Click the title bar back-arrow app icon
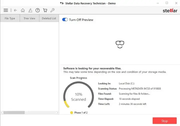The image size is (180, 126). click(x=62, y=3)
